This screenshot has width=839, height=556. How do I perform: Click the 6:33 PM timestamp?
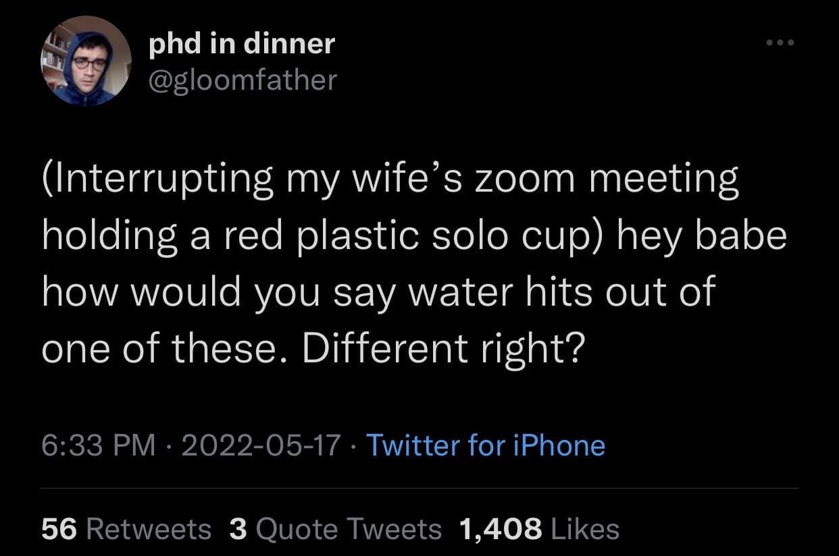click(x=97, y=445)
